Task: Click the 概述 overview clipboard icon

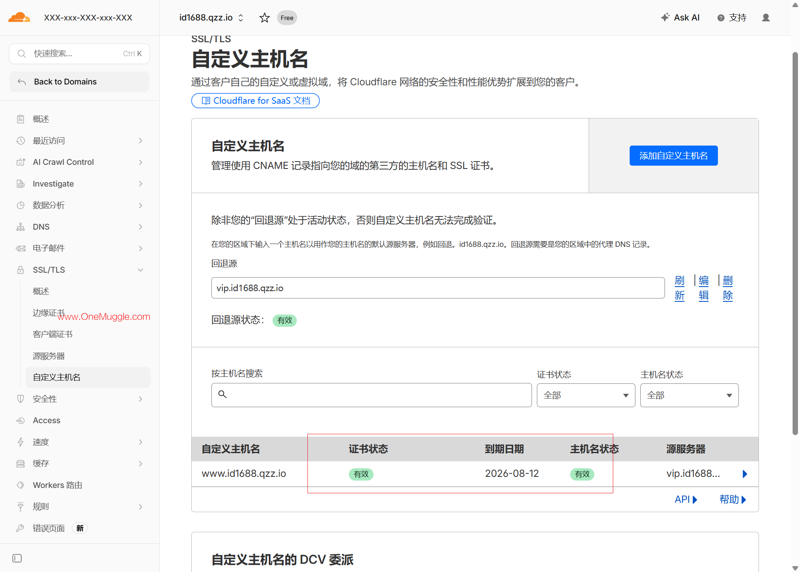Action: [x=21, y=119]
